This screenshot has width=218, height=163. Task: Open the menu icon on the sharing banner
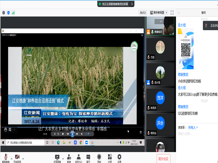point(132,4)
